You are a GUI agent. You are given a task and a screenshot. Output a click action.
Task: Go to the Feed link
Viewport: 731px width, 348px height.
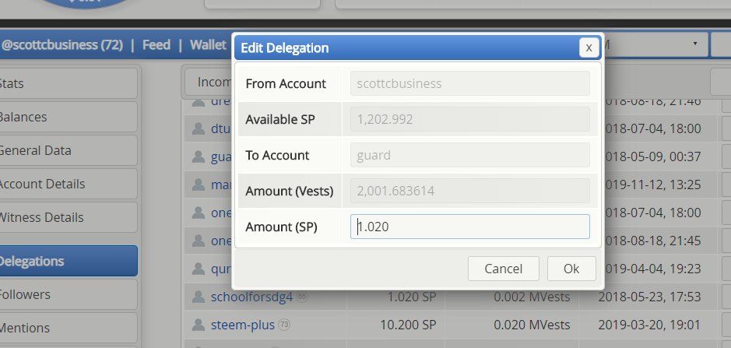click(x=156, y=44)
